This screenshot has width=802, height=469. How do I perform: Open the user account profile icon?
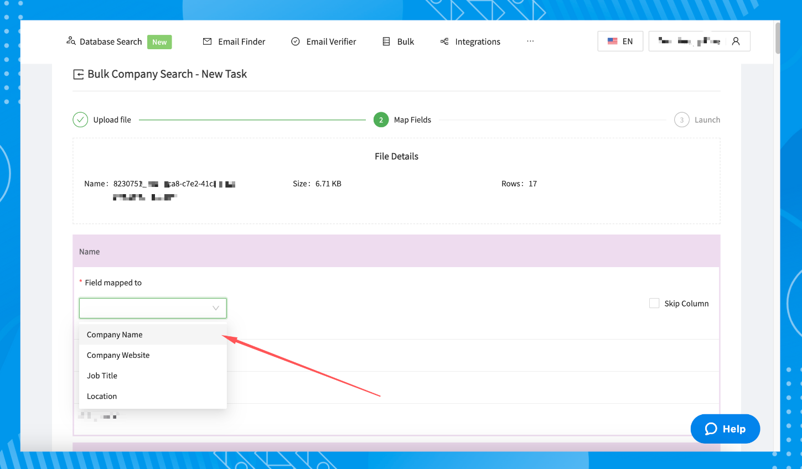click(x=736, y=41)
